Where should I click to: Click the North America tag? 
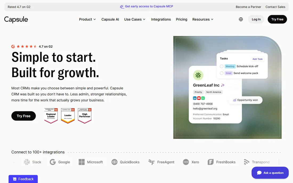pos(214,92)
